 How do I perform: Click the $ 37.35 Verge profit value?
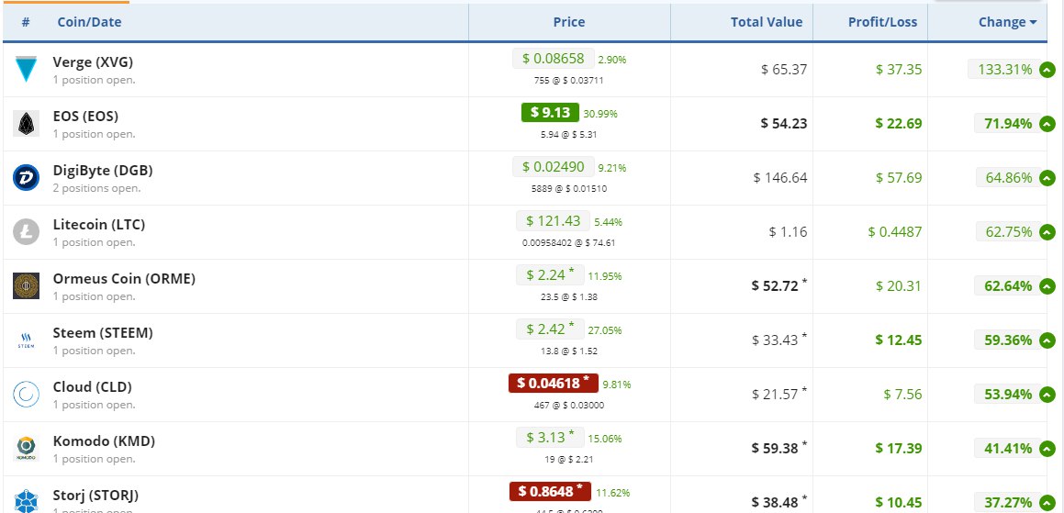click(899, 69)
